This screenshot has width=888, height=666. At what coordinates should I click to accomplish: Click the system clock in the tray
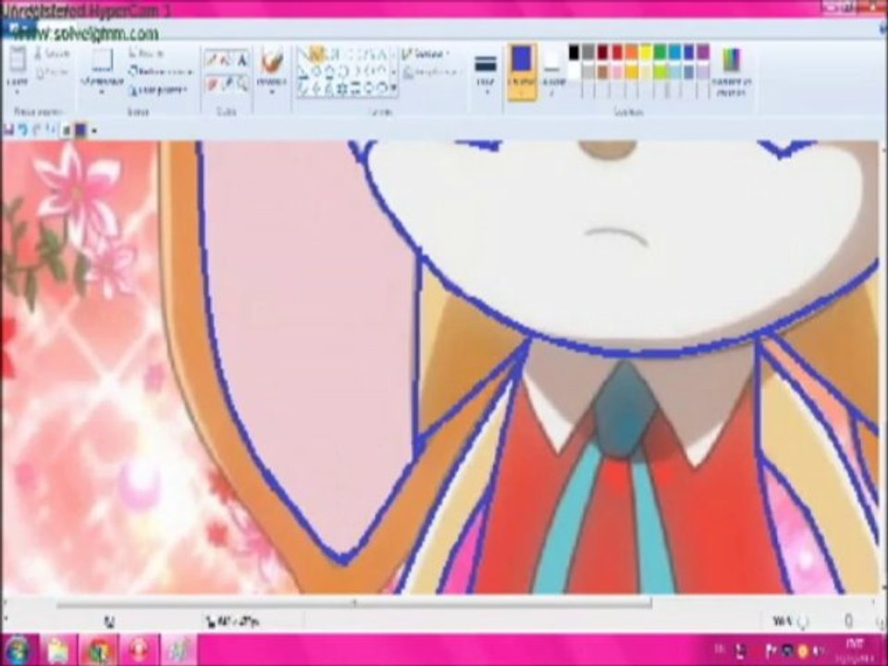[855, 649]
